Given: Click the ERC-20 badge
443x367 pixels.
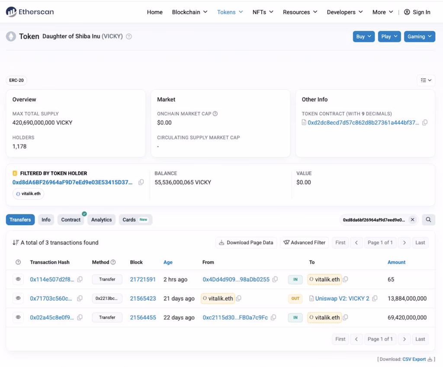Looking at the screenshot, I should pyautogui.click(x=16, y=80).
